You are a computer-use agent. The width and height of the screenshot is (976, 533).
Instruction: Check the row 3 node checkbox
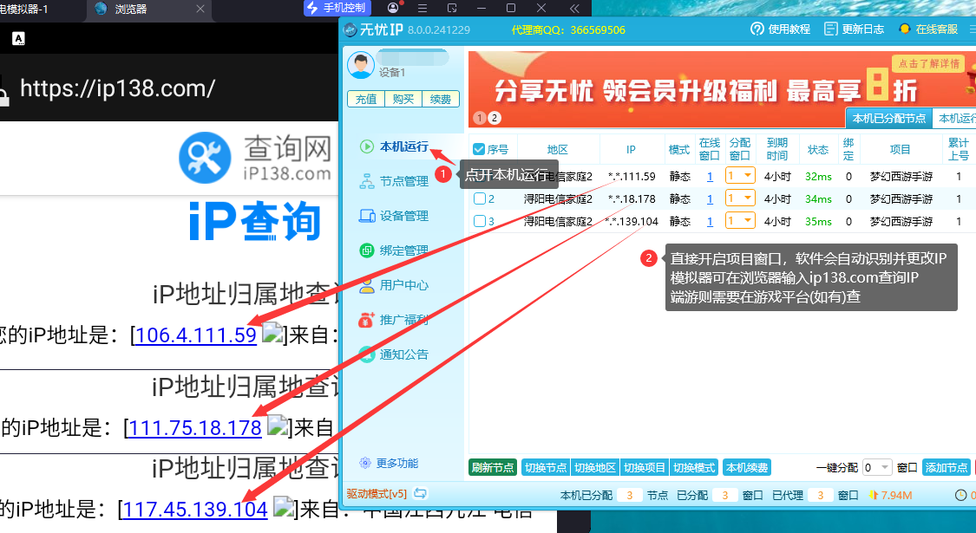[479, 221]
